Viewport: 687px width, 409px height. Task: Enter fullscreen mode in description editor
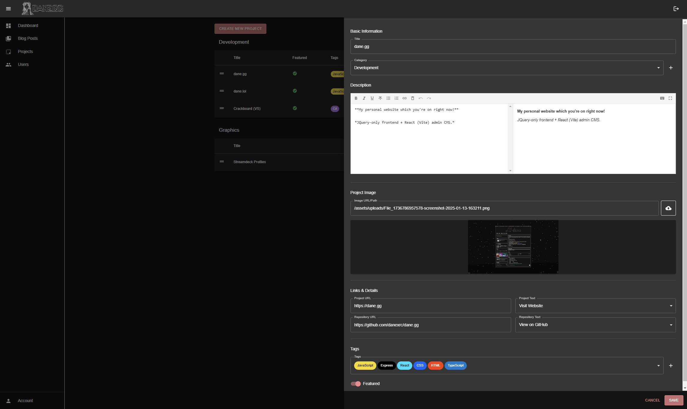670,98
